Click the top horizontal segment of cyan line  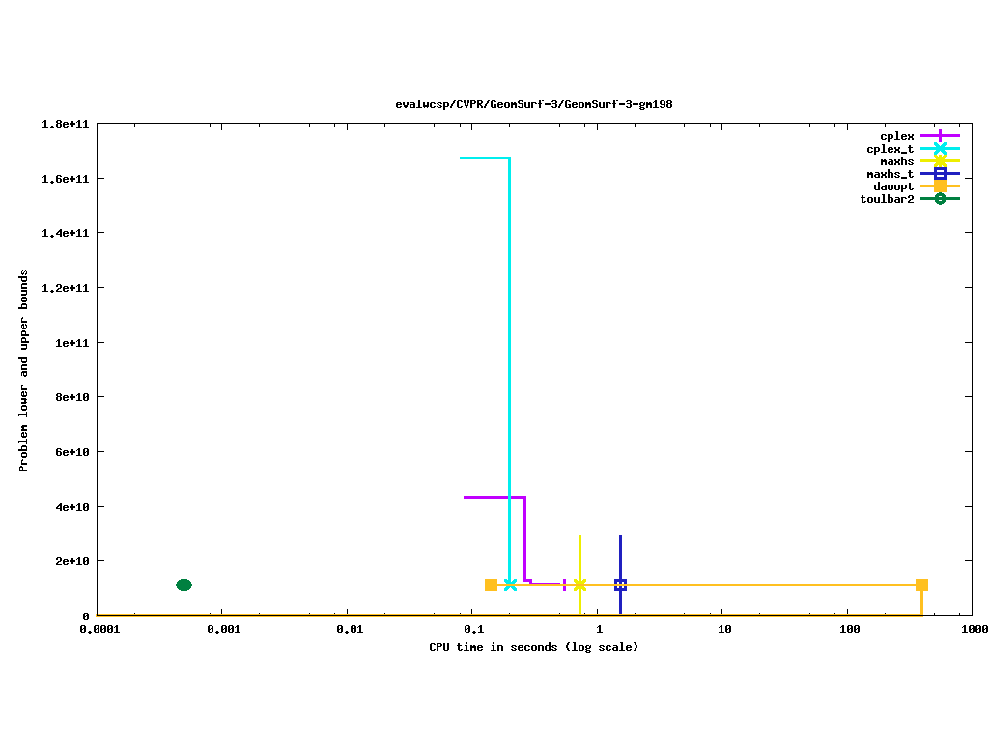[x=485, y=157]
